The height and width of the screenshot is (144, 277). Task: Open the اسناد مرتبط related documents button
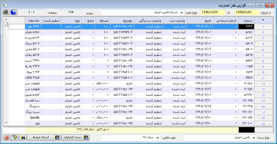(x=44, y=137)
